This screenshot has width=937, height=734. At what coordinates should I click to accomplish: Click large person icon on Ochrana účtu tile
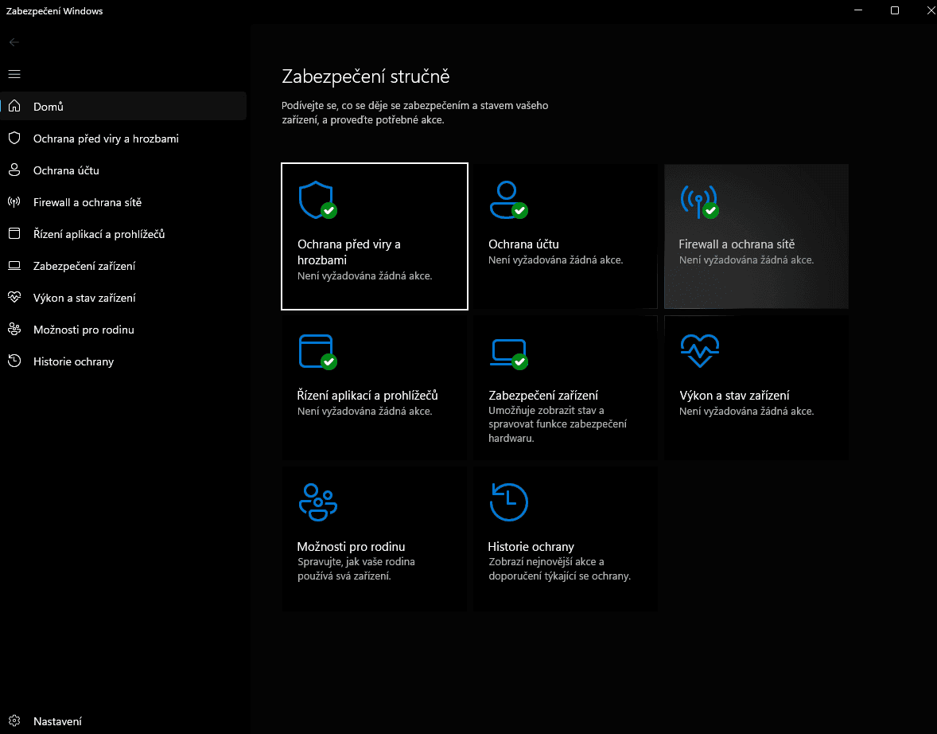508,200
